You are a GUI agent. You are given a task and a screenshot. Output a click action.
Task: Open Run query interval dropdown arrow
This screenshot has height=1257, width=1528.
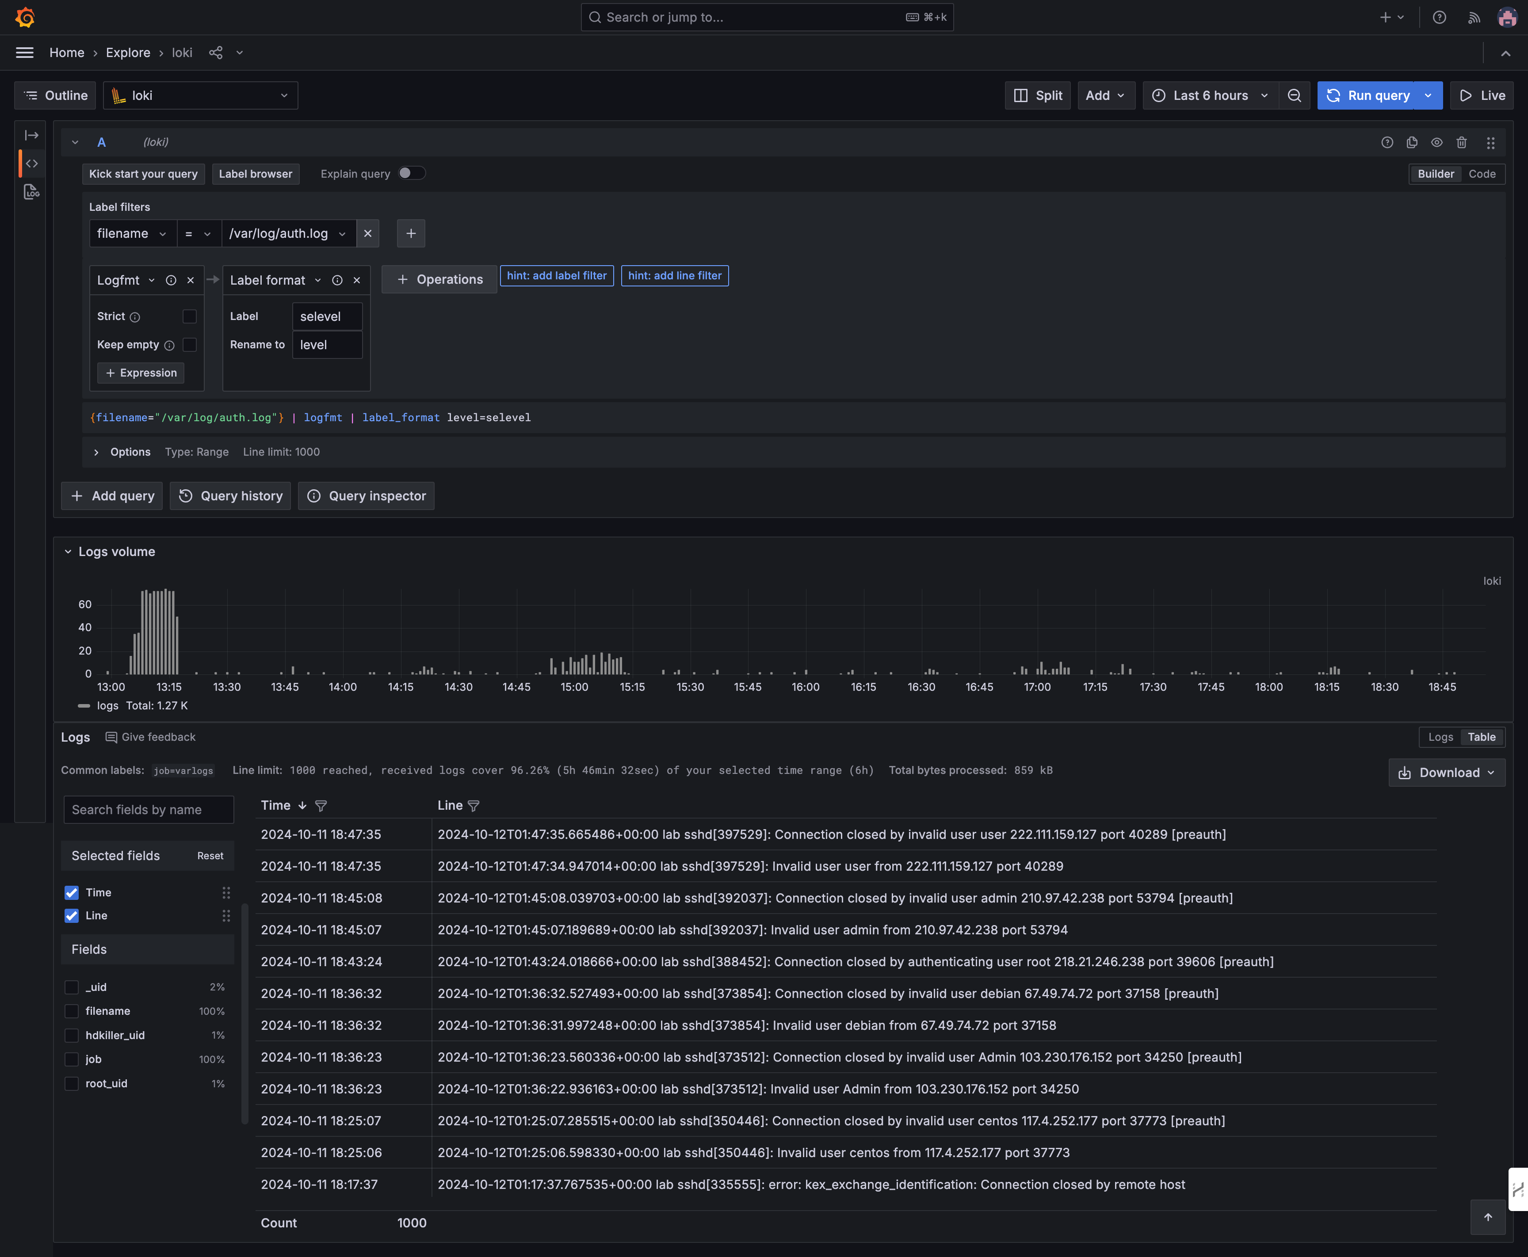1428,95
